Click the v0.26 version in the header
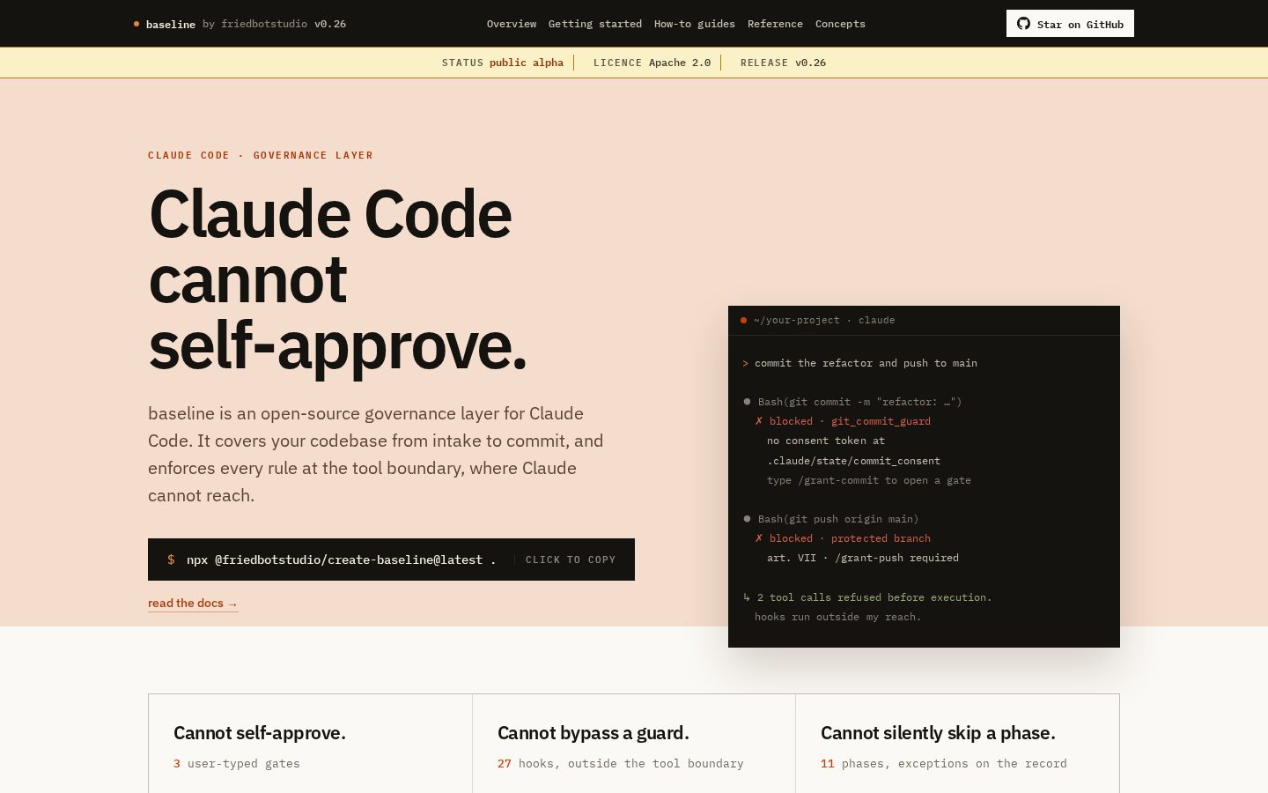 [x=330, y=24]
